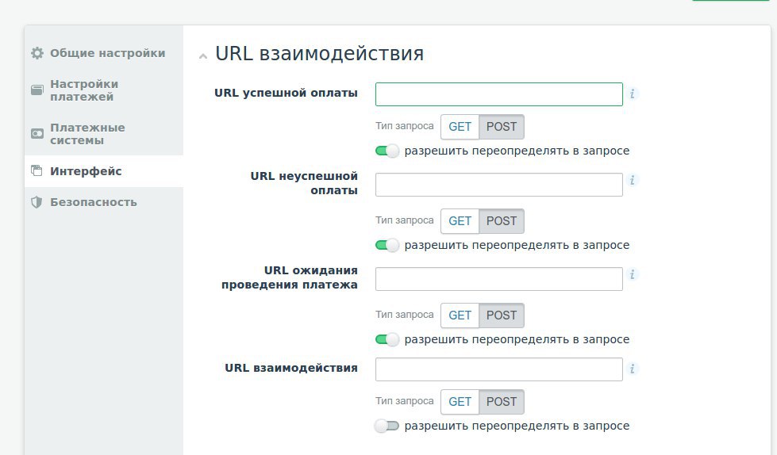The image size is (777, 455).
Task: Go to Безопасность settings
Action: coord(93,202)
